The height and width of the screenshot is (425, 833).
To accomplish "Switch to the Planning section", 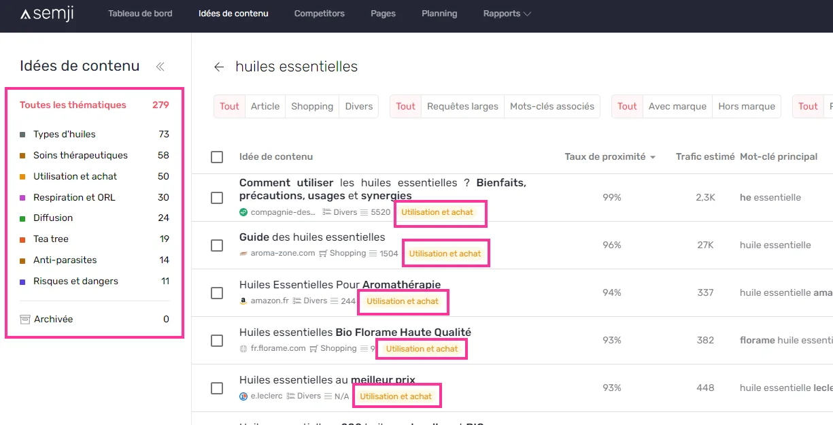I will coord(439,14).
